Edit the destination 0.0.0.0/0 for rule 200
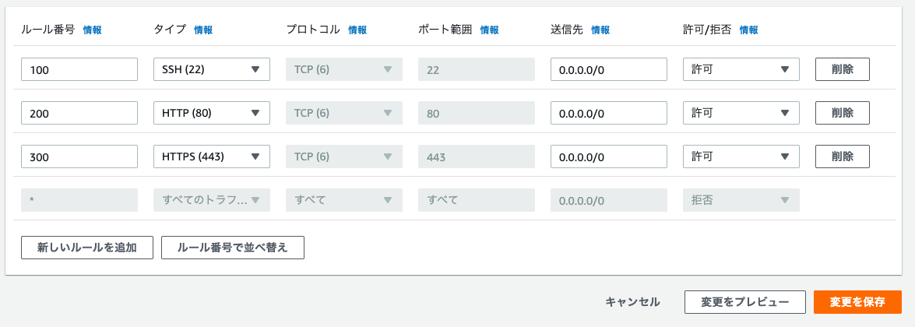Image resolution: width=915 pixels, height=327 pixels. (609, 113)
